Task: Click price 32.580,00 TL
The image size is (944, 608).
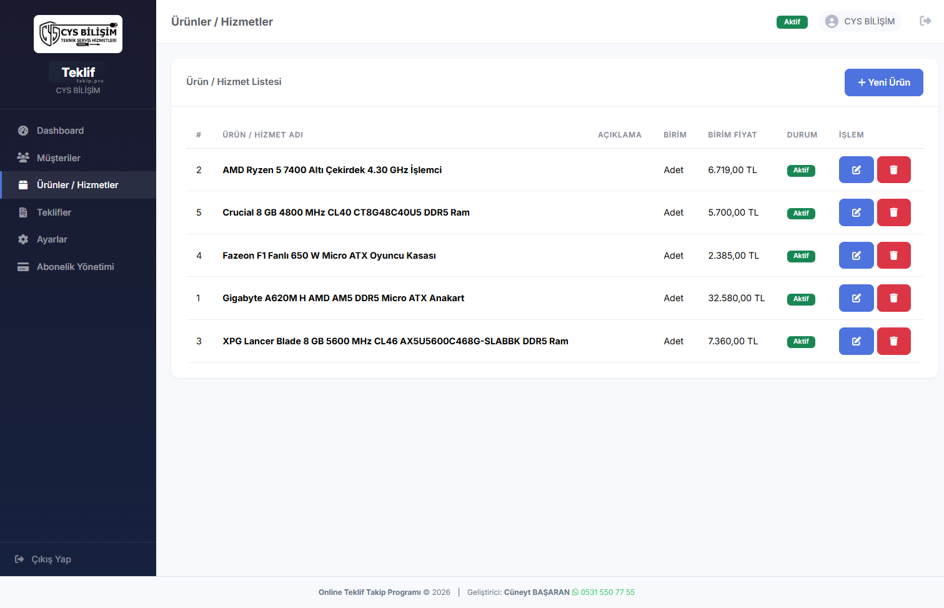Action: pos(737,298)
